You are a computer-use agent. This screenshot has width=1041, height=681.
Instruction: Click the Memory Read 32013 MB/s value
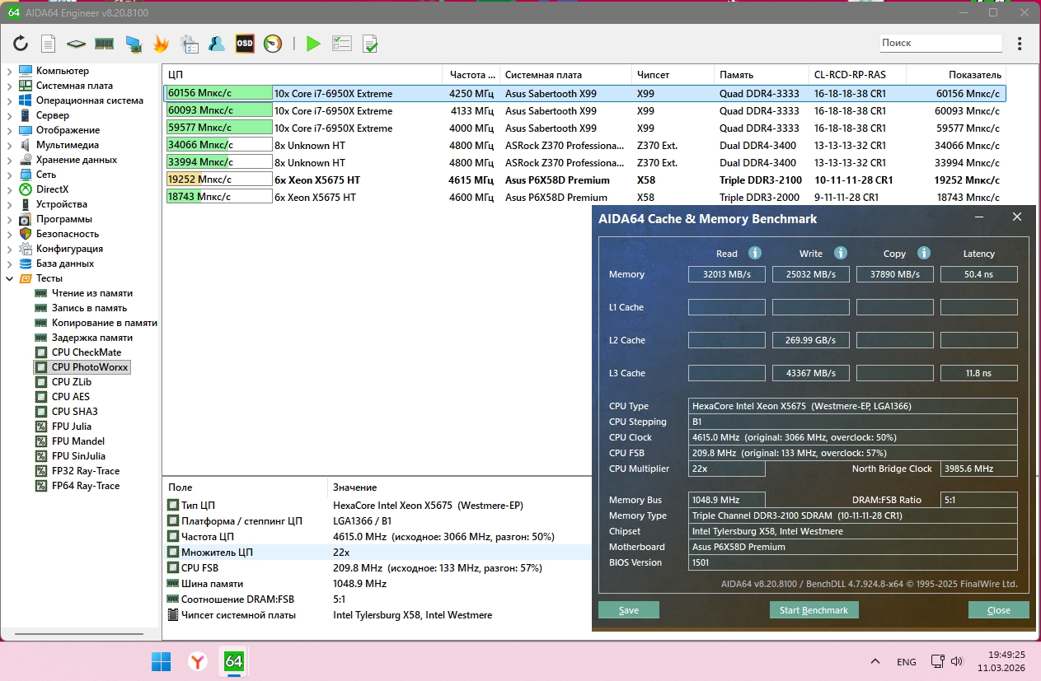[x=727, y=274]
